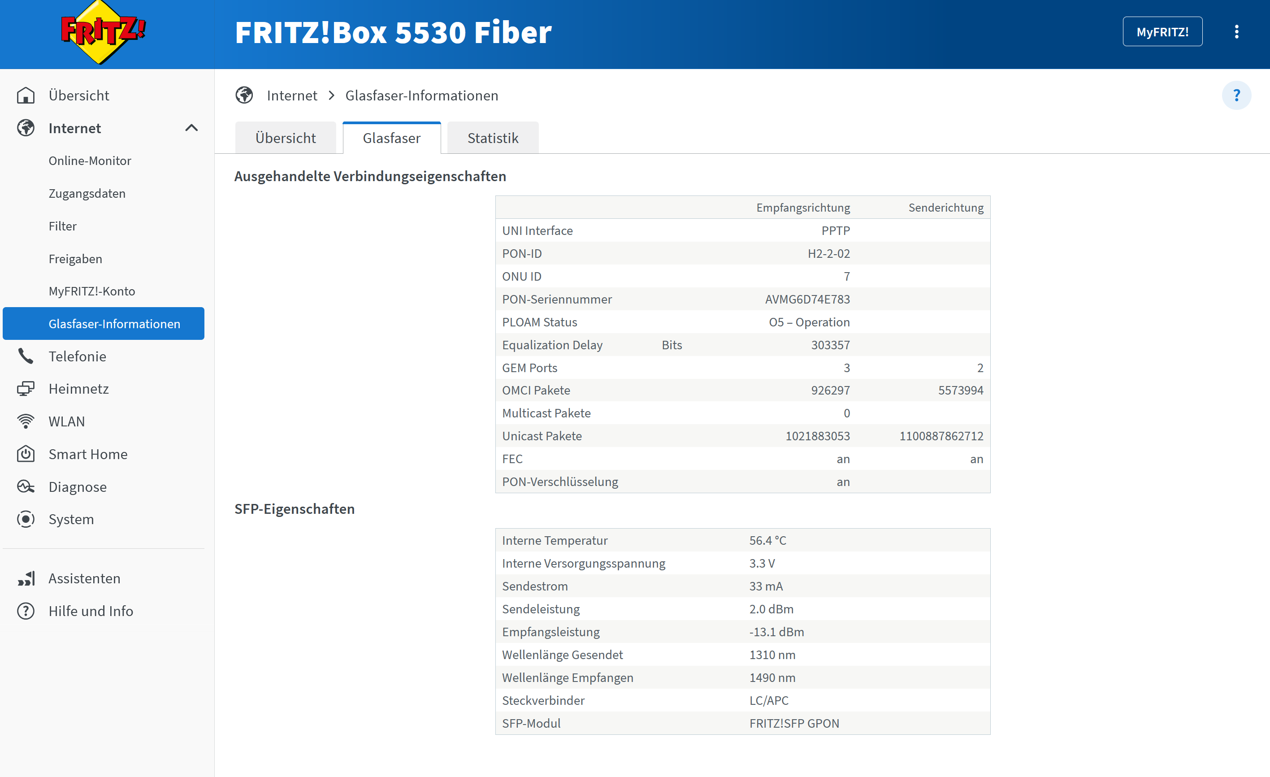Click the Internet globe icon in sidebar
The width and height of the screenshot is (1270, 777).
26,128
